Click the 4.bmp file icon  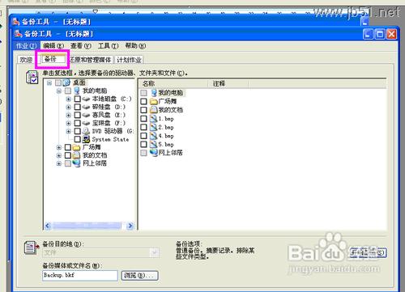tap(154, 136)
